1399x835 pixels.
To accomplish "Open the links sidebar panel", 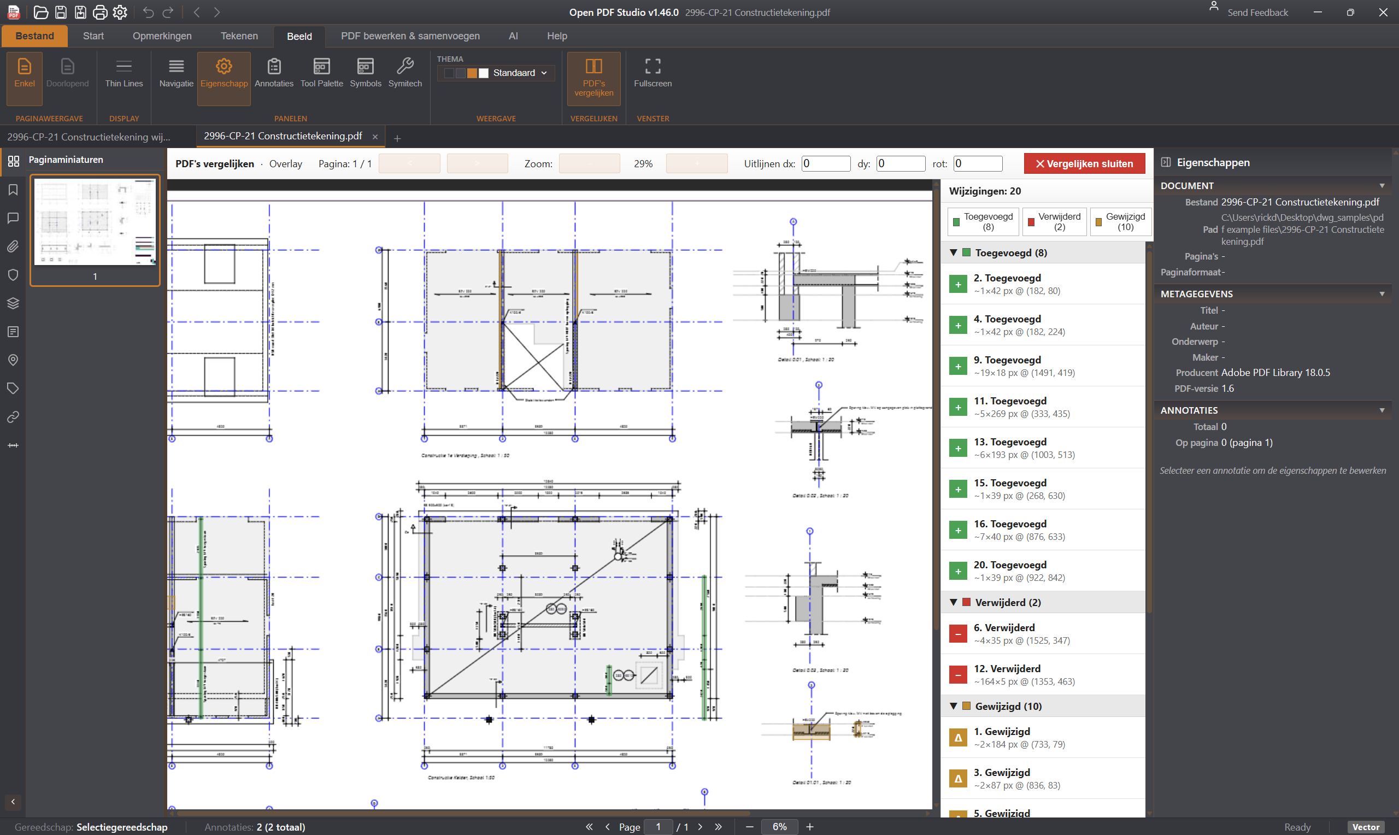I will [13, 417].
